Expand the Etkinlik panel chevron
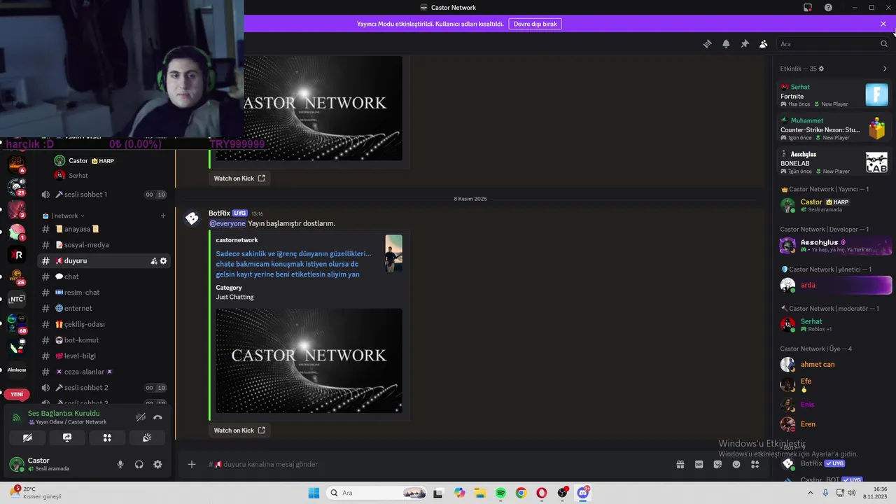 [885, 69]
